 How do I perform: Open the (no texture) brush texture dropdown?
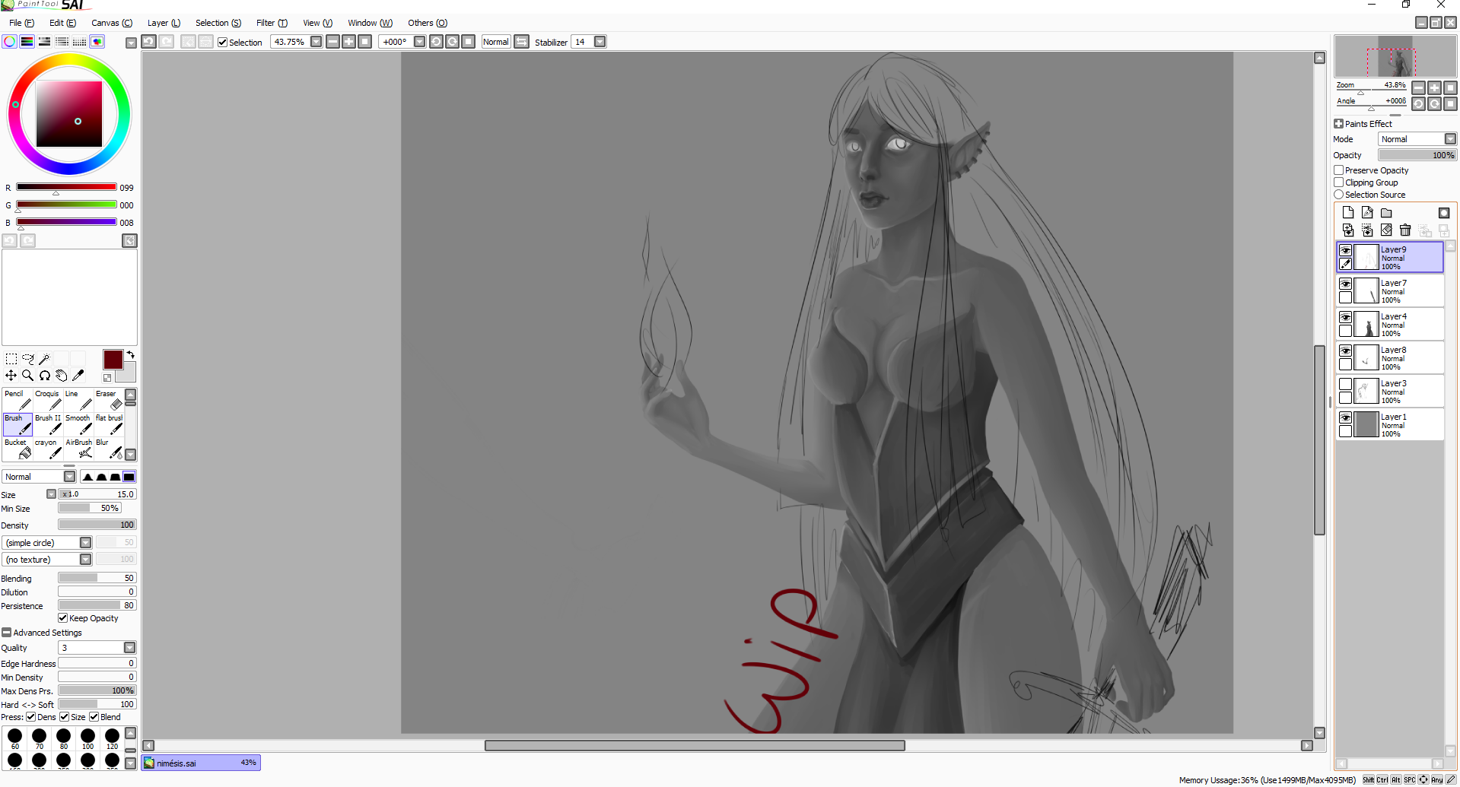click(85, 559)
